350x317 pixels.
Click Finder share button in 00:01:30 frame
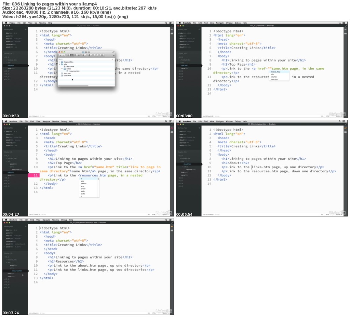tap(96, 55)
